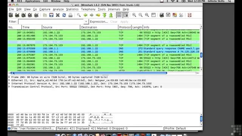Toggle packet list colorization
Screen dimensions: 242x136
tap(119, 15)
